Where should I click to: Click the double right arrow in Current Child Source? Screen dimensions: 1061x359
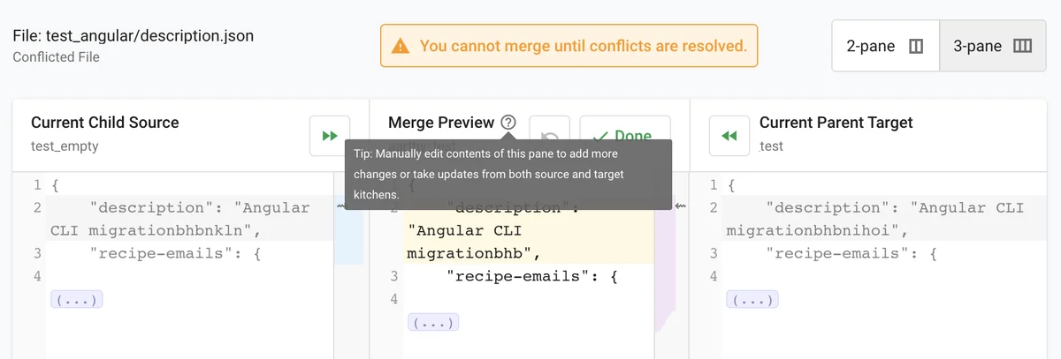coord(330,136)
